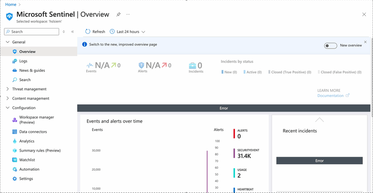Open the Last 24 hours dropdown chevron
This screenshot has height=193, width=373.
[x=143, y=32]
